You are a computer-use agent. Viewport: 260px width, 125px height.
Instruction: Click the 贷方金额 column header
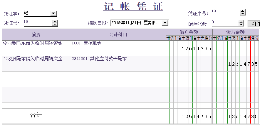(x=235, y=32)
